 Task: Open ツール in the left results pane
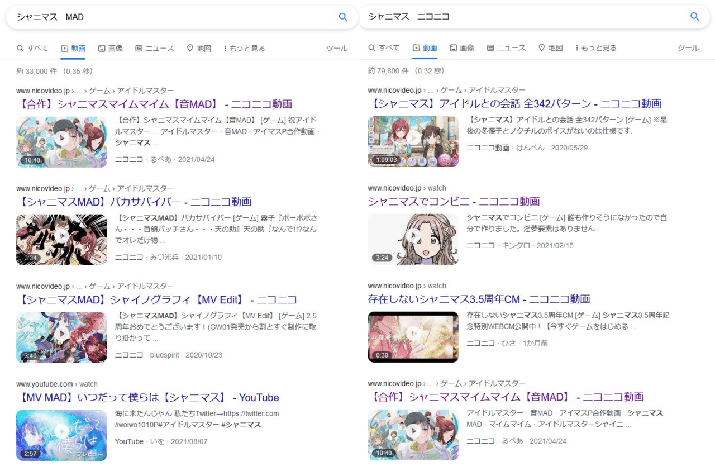(x=337, y=49)
